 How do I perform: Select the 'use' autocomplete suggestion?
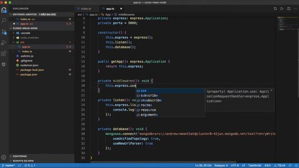[170, 91]
